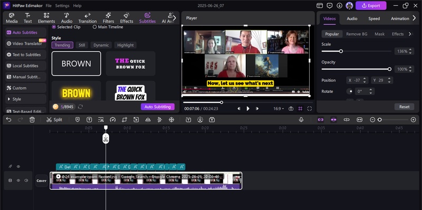Switch to the Speed properties tab
Viewport: 422px width, 210px height.
click(x=374, y=18)
